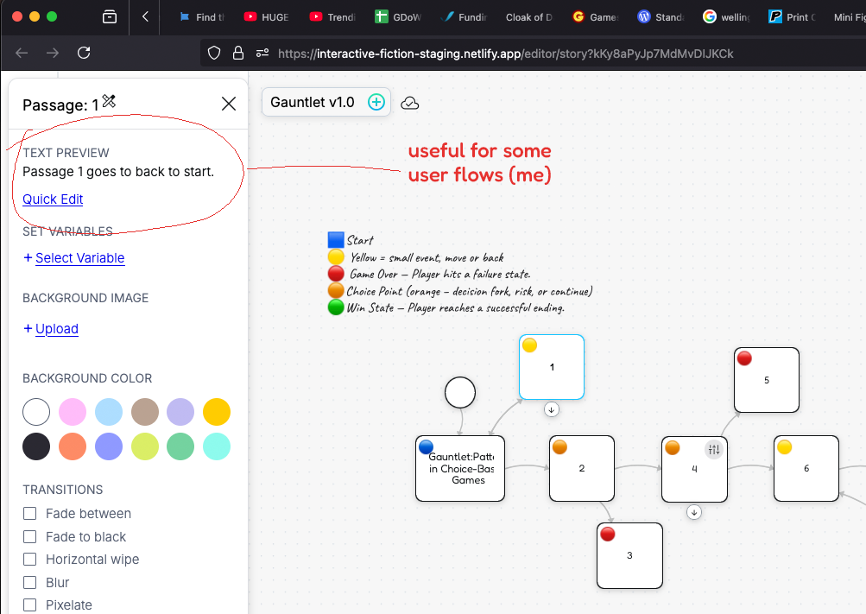866x614 pixels.
Task: Enable the Fade to black checkbox
Action: 30,536
